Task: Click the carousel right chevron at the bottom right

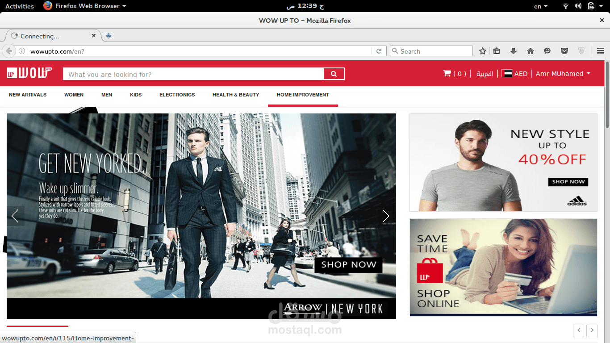Action: (592, 330)
